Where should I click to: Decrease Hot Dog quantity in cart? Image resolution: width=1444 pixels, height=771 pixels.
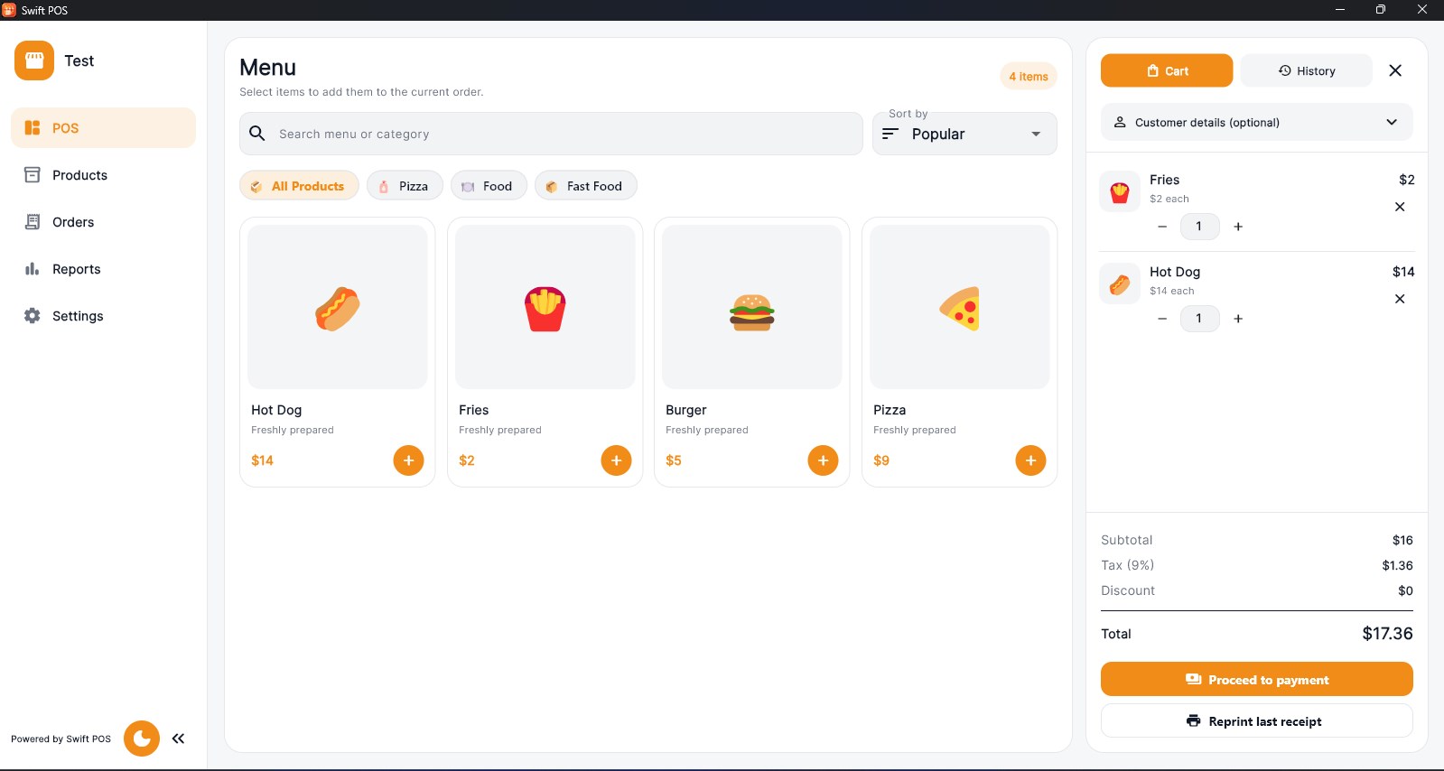click(x=1162, y=319)
